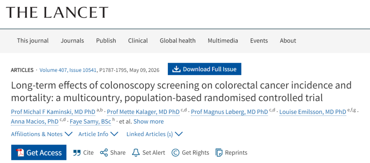This screenshot has width=370, height=163.
Task: Expand Linked Articles (1) chevron
Action: point(179,134)
